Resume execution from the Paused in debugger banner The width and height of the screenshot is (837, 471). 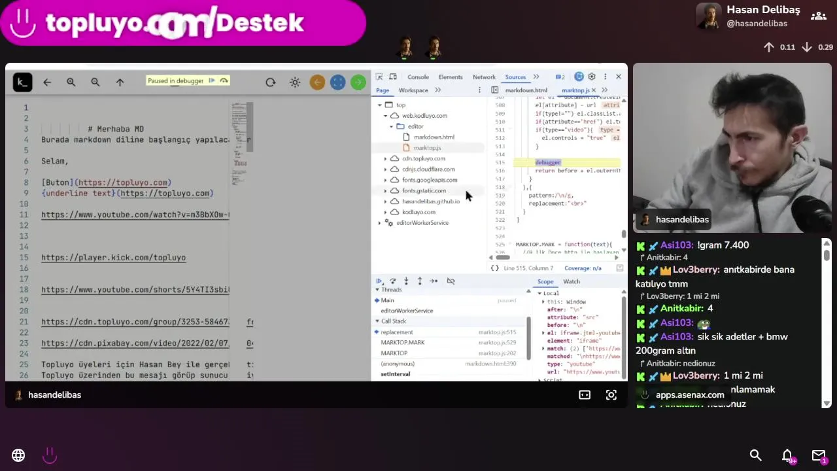pos(211,81)
